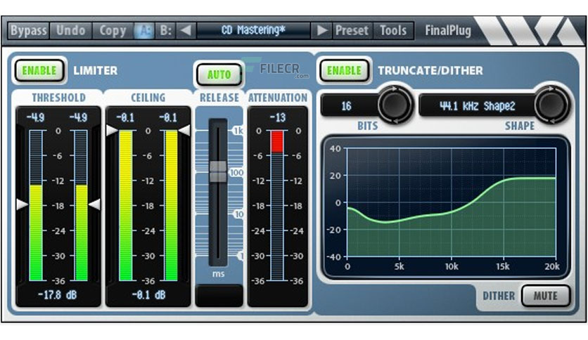Click the right ceiling triangle marker

[184, 130]
